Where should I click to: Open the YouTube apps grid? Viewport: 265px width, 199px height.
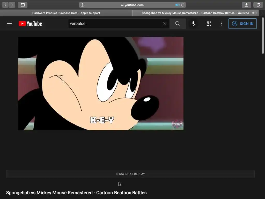(209, 24)
